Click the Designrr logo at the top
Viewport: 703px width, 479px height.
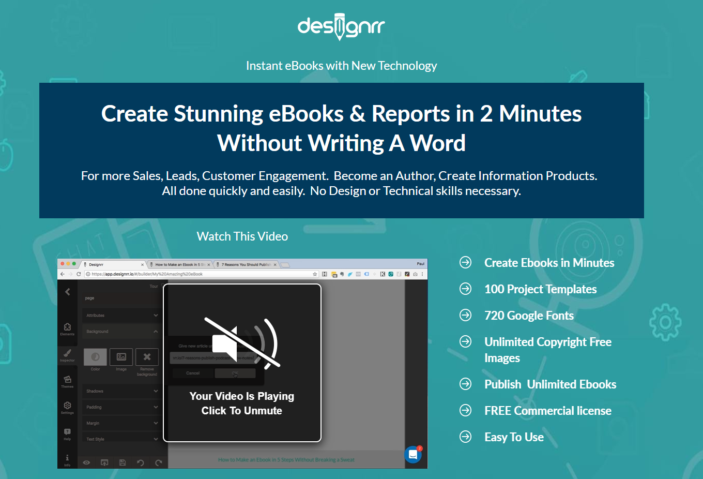click(341, 26)
